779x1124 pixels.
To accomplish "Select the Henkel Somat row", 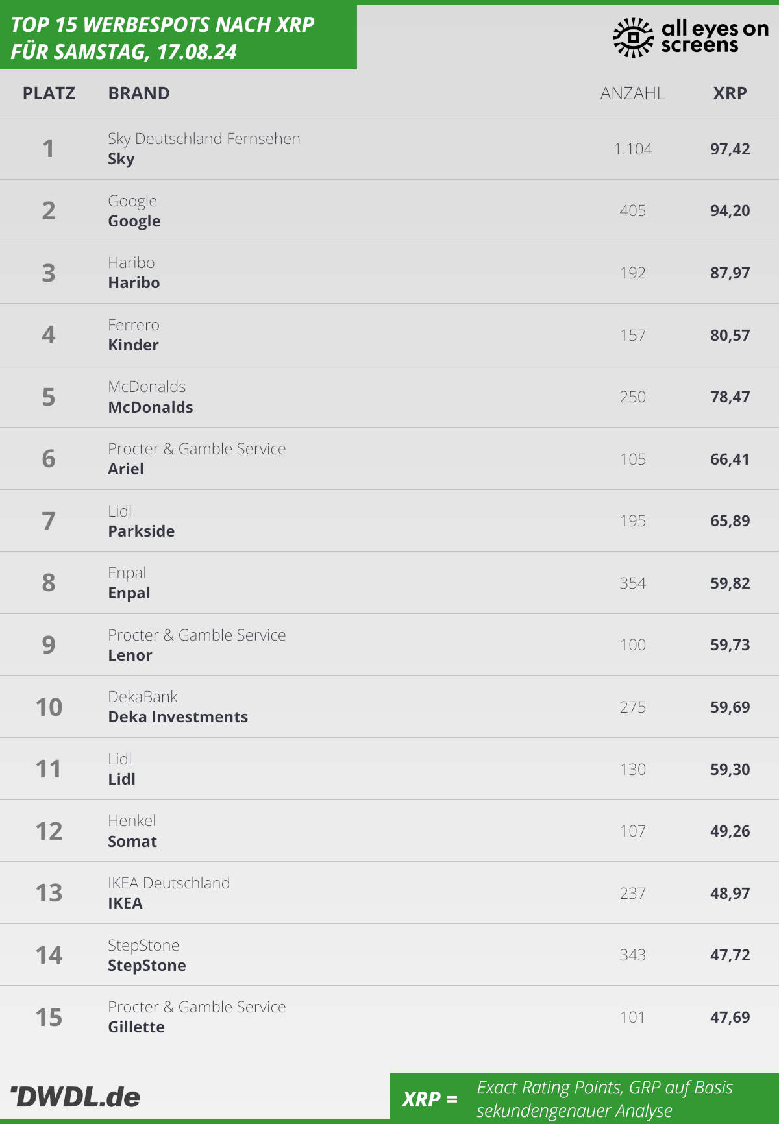I will point(389,831).
